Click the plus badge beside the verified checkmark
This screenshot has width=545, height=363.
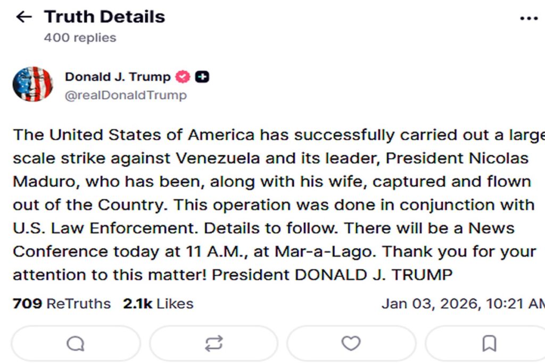(x=201, y=76)
